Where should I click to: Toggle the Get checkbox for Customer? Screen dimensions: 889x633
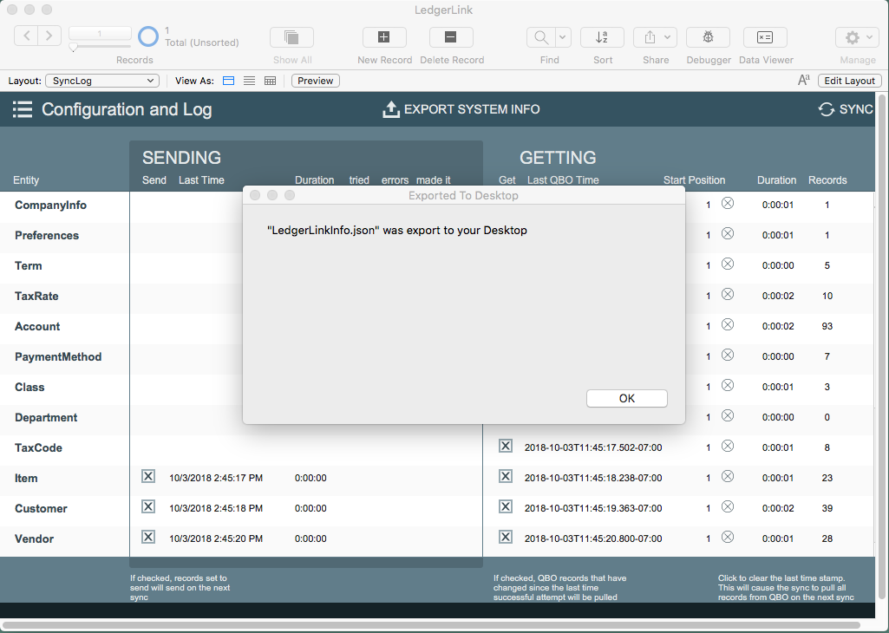tap(506, 506)
